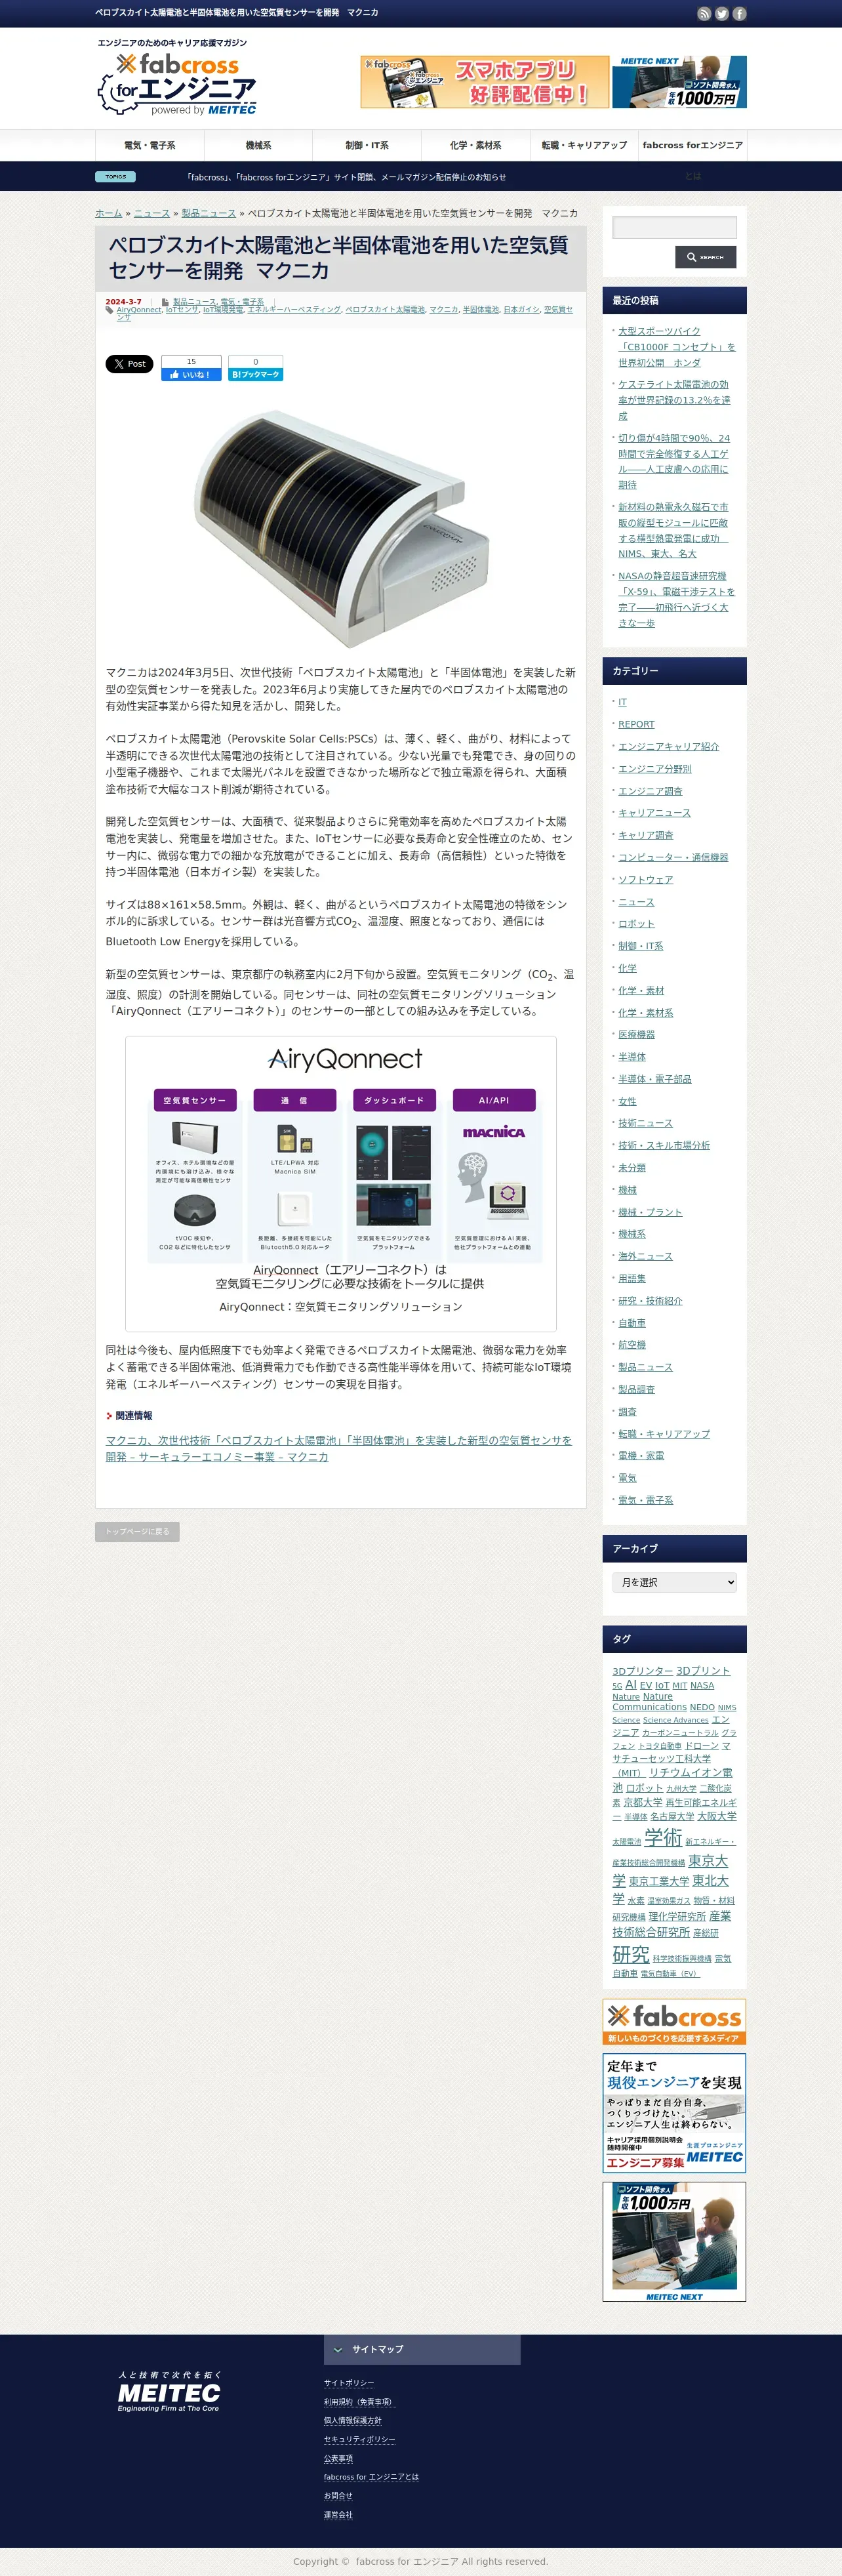This screenshot has width=842, height=2576.
Task: Click the X Post share button
Action: (129, 364)
